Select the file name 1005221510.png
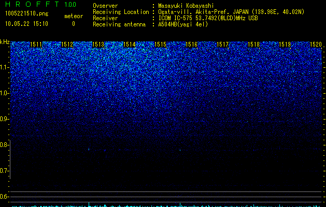The height and width of the screenshot is (207, 326). click(x=26, y=13)
